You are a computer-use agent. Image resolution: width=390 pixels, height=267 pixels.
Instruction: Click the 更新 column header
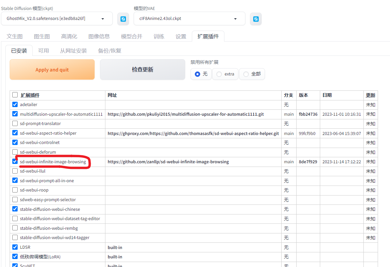[x=371, y=95]
